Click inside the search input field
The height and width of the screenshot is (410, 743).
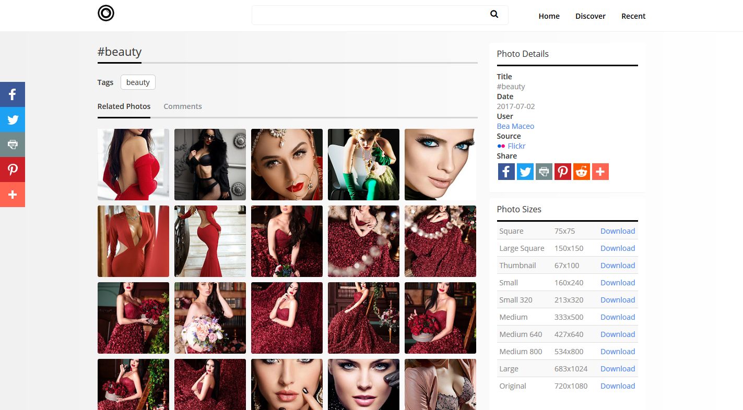[368, 15]
